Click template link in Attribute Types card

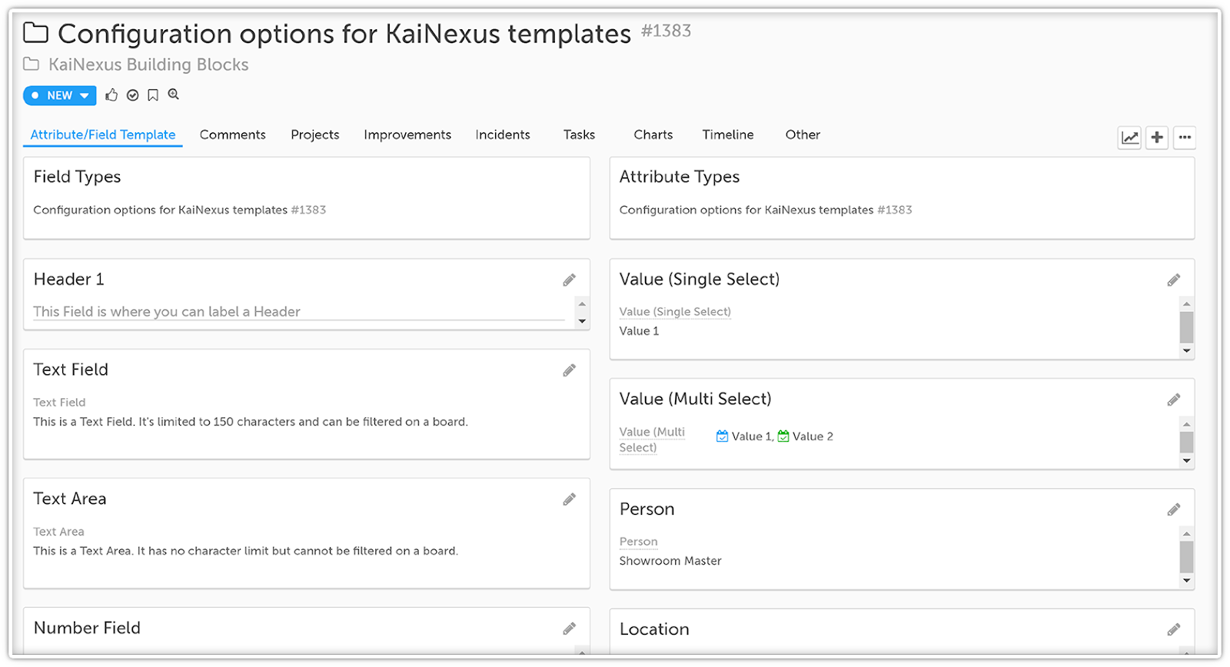point(766,210)
